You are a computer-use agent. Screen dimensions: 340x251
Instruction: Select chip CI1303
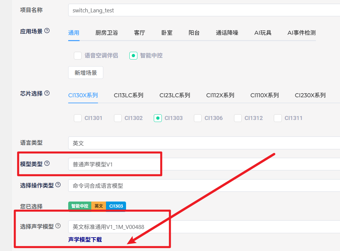[x=158, y=118]
